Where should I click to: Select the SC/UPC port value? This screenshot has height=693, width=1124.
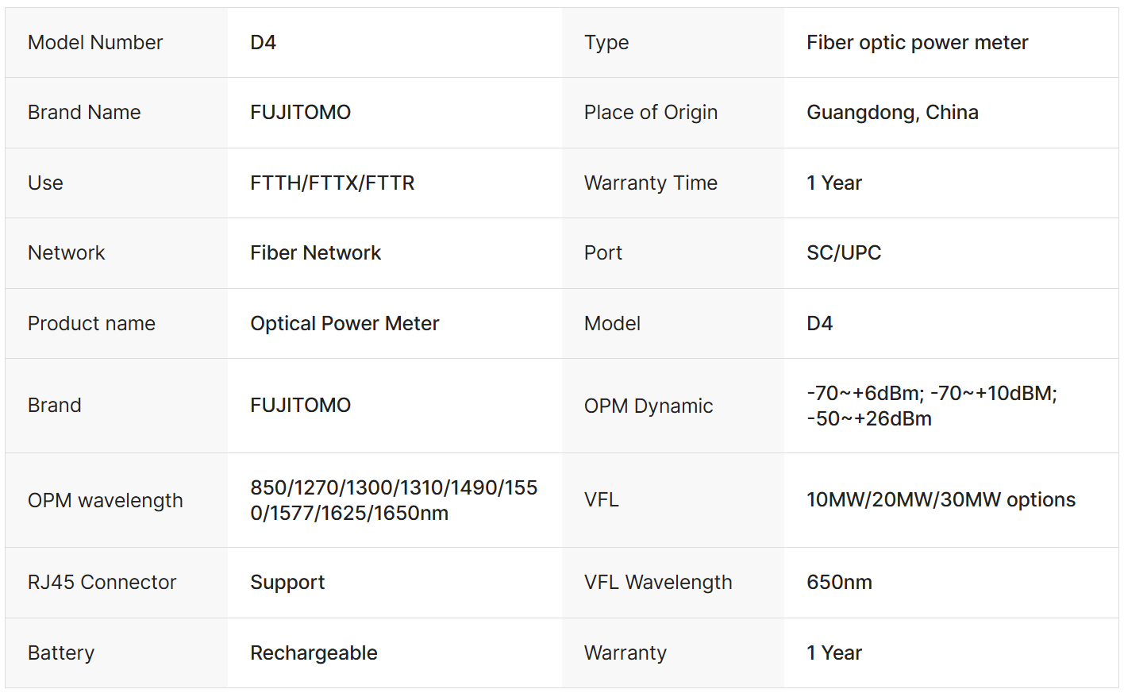point(844,253)
